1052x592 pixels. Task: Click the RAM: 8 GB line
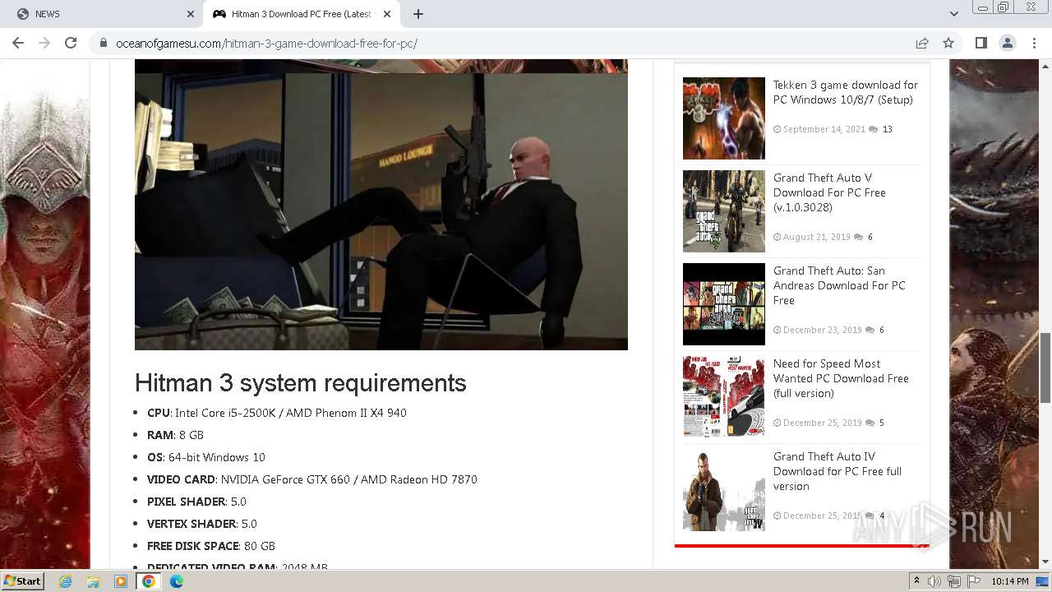coord(175,435)
